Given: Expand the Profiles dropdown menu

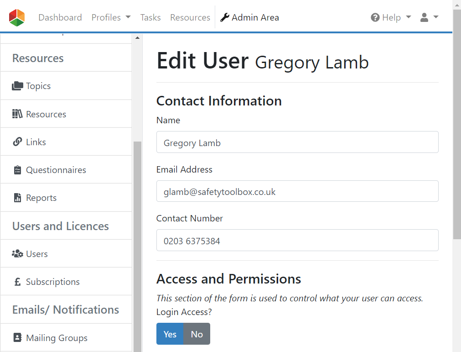Looking at the screenshot, I should point(111,18).
